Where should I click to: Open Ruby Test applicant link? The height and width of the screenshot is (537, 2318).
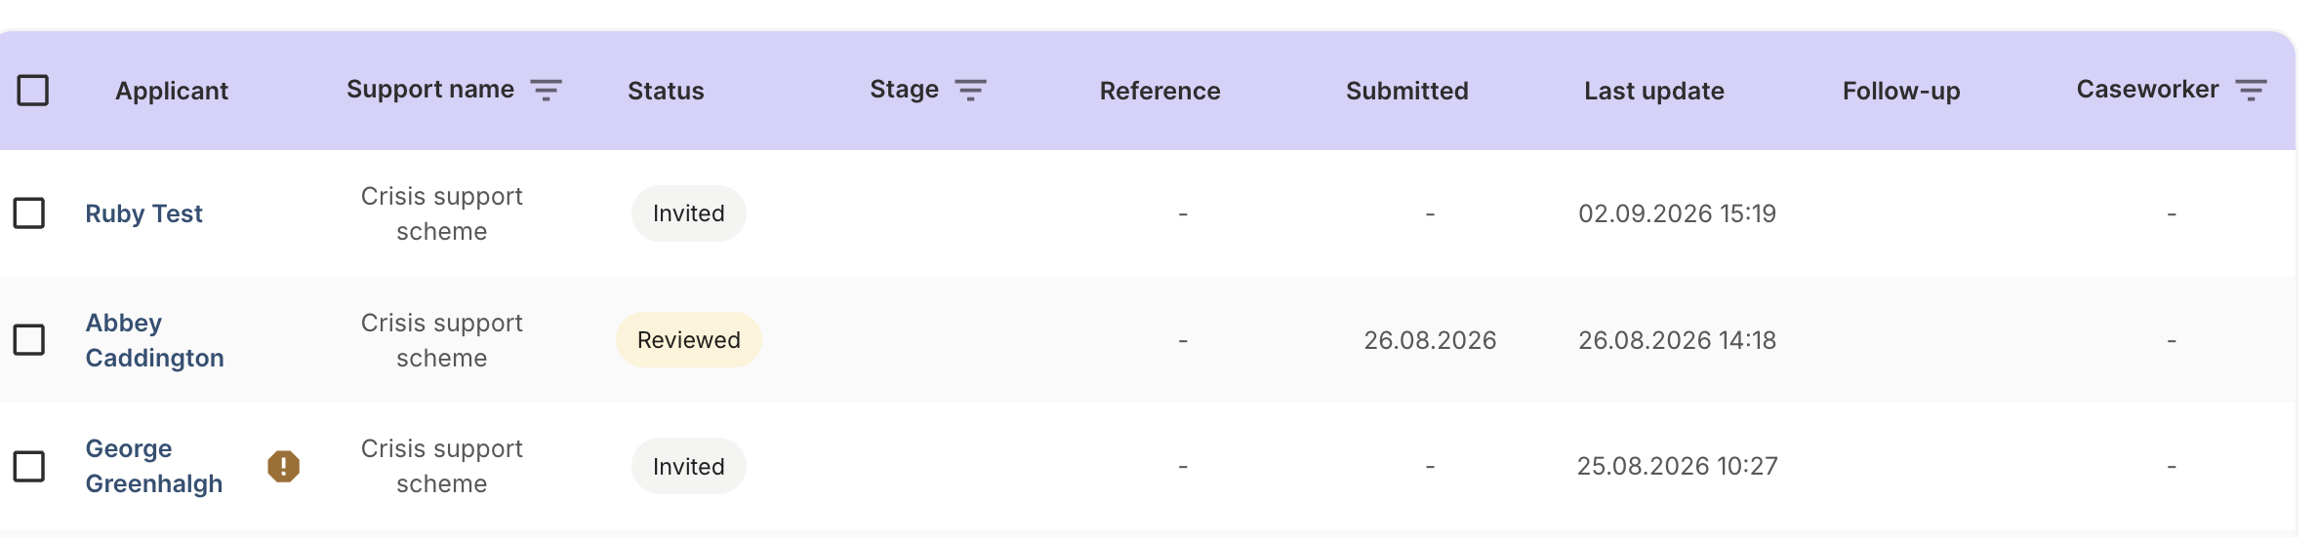pyautogui.click(x=143, y=213)
